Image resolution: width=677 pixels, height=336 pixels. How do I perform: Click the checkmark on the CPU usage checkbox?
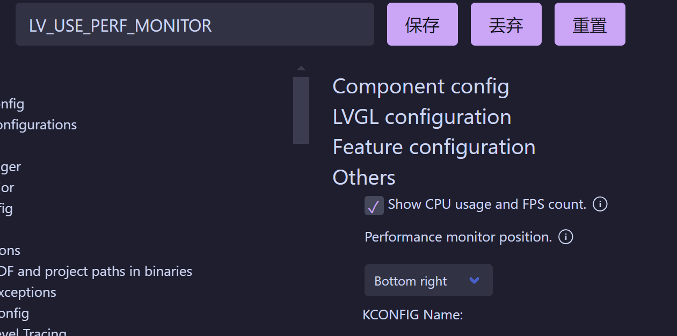374,206
